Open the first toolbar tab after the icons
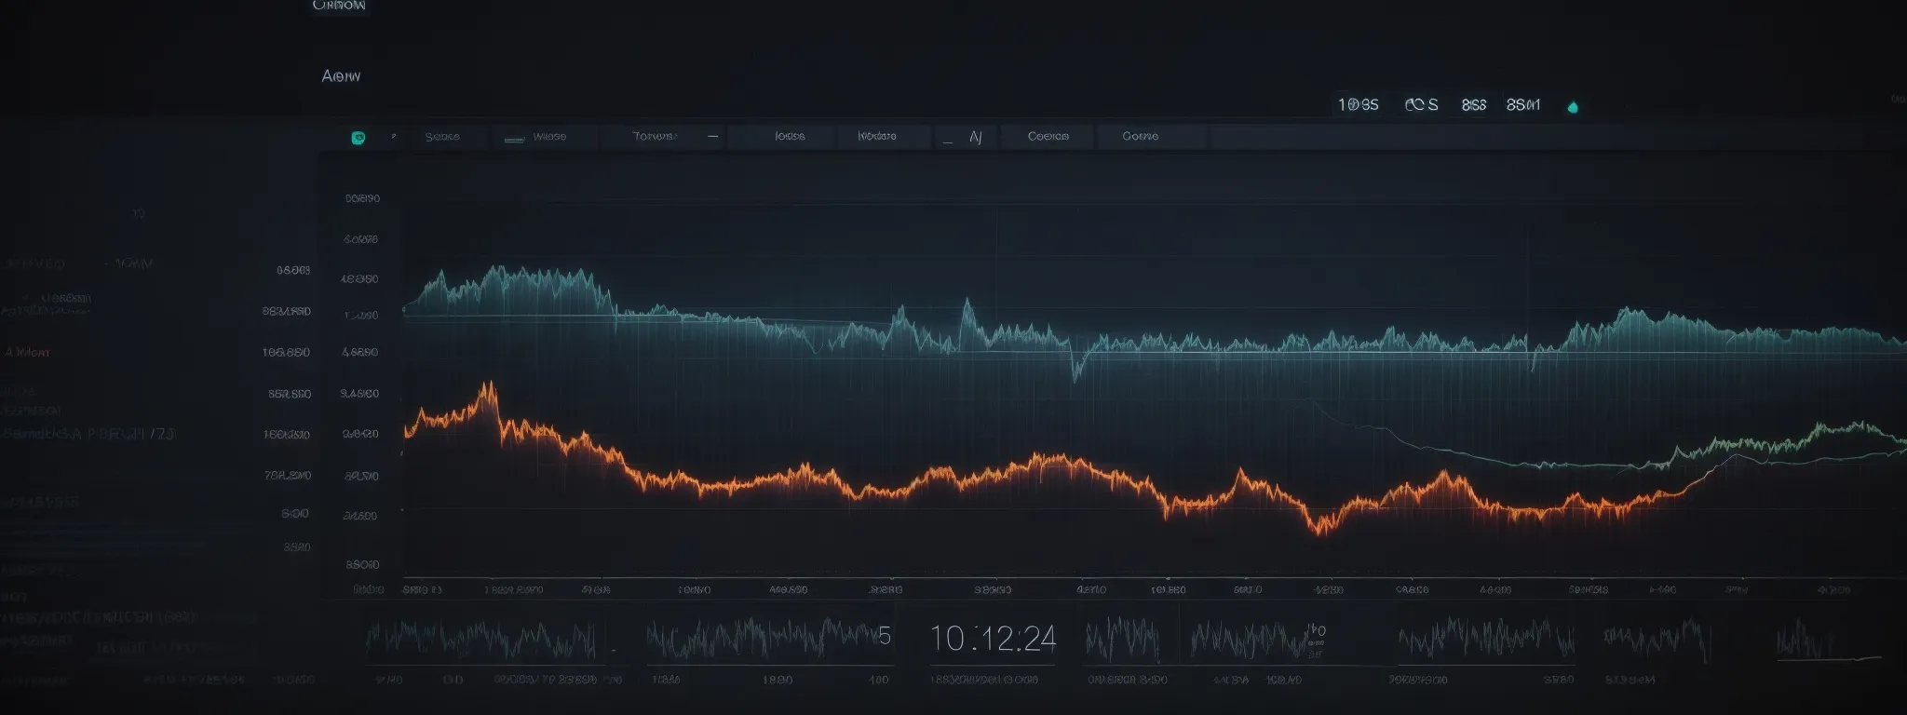Image resolution: width=1907 pixels, height=715 pixels. 442,137
